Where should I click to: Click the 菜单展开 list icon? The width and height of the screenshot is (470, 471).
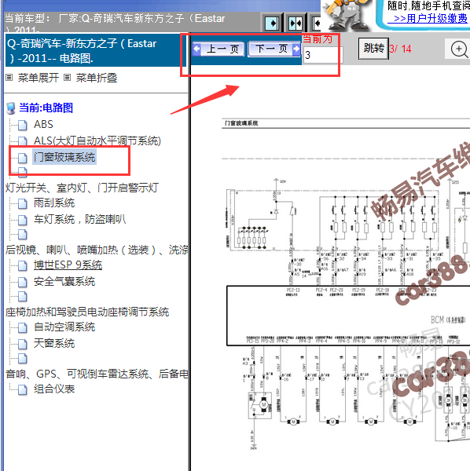pyautogui.click(x=9, y=78)
